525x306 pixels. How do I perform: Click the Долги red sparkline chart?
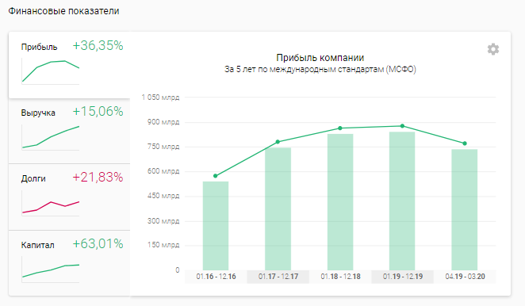(x=51, y=203)
